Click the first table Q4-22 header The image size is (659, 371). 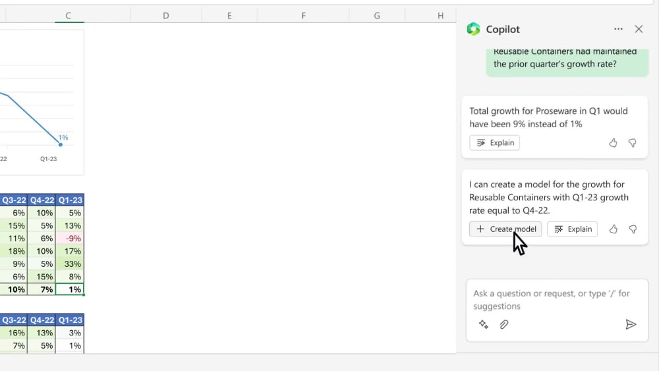tap(41, 200)
